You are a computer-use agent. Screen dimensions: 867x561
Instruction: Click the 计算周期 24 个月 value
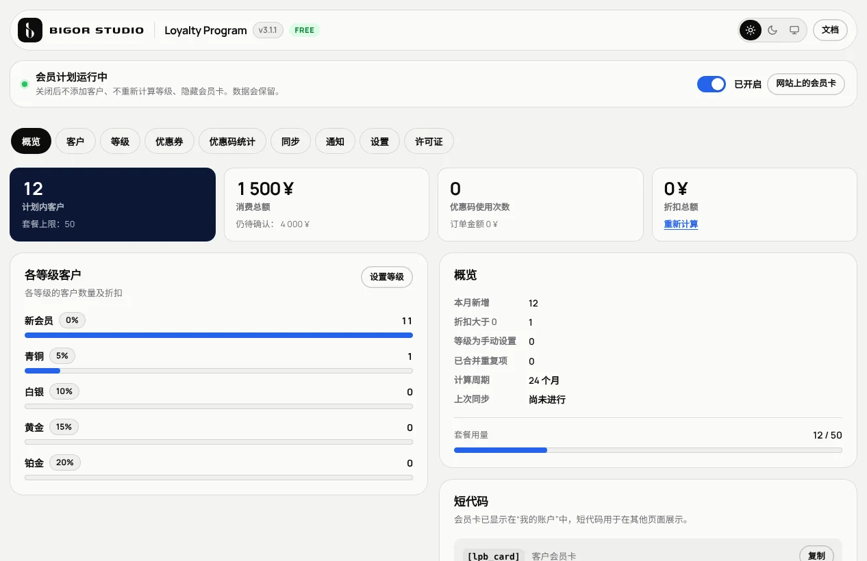[x=544, y=380]
